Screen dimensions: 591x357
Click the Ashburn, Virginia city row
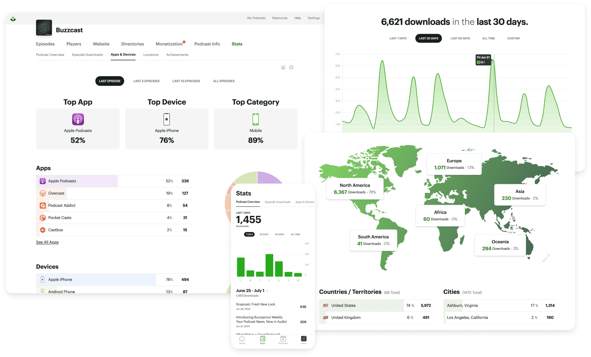coord(501,305)
